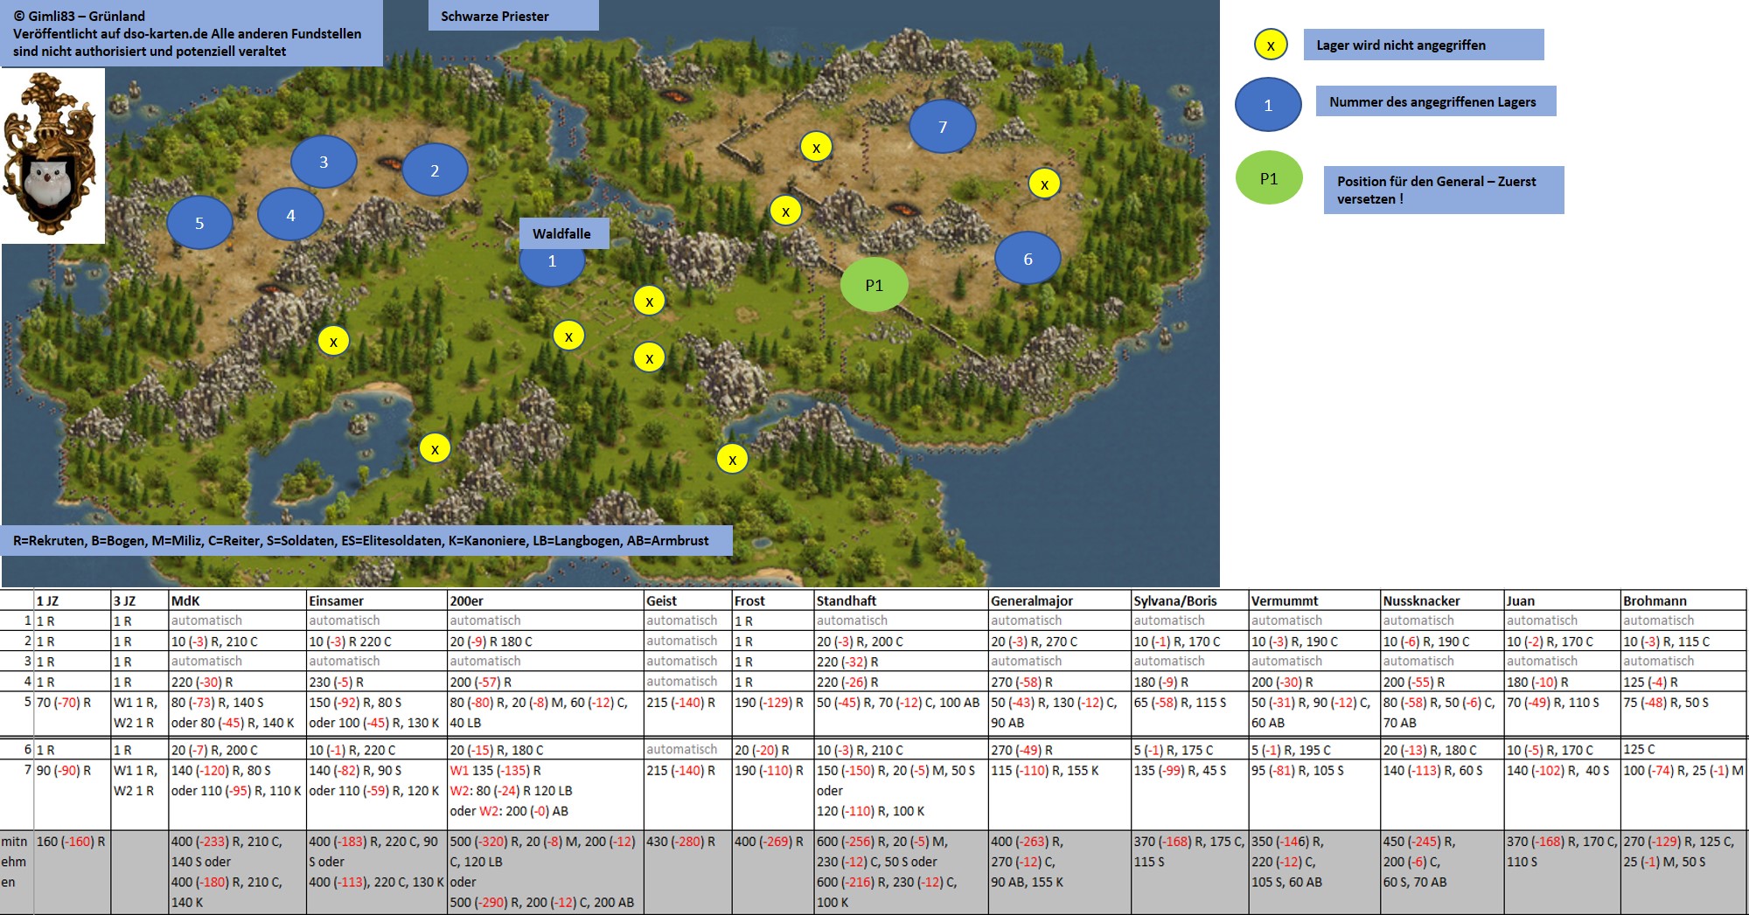This screenshot has height=915, width=1749.
Task: Click the cell '20 (-3) R, 270 C'
Action: pos(1060,641)
